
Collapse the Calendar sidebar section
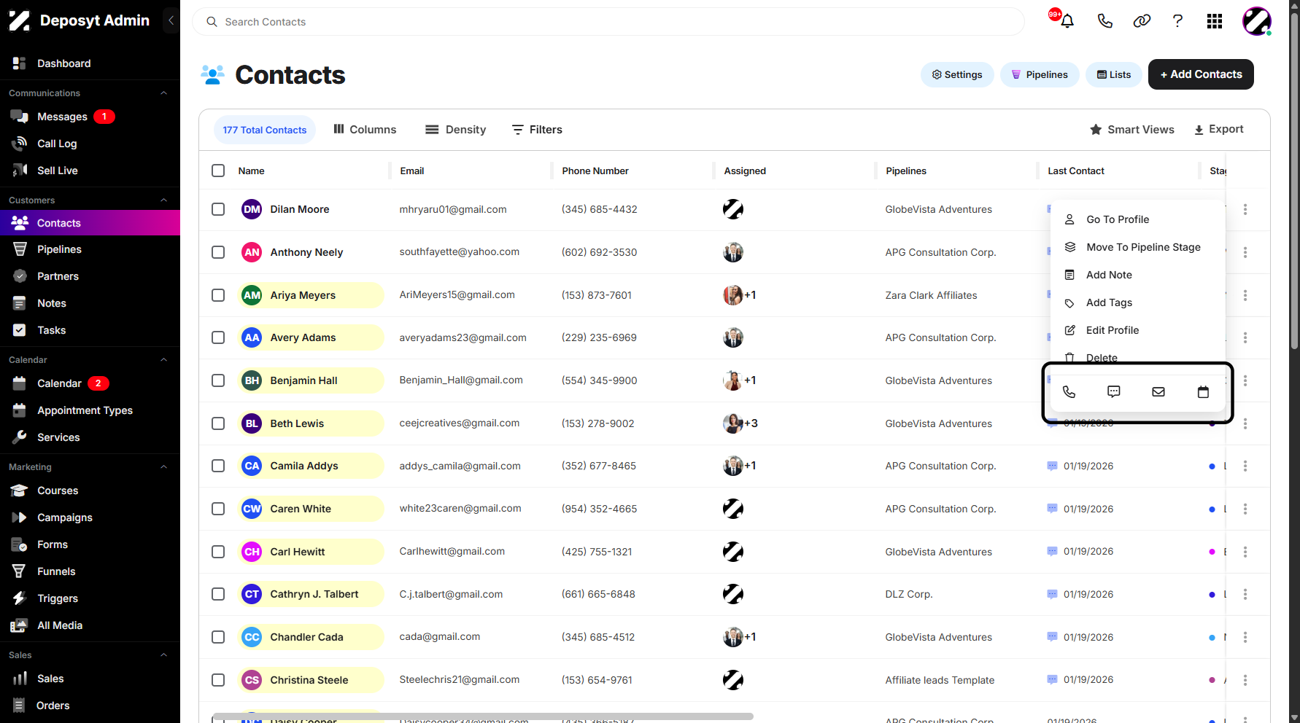tap(164, 360)
